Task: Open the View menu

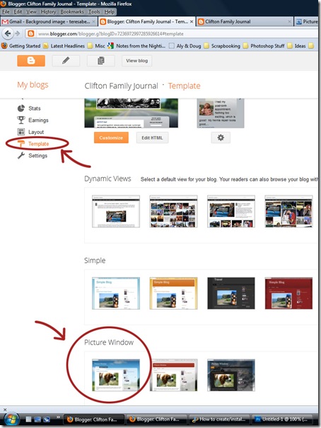Action: [31, 12]
